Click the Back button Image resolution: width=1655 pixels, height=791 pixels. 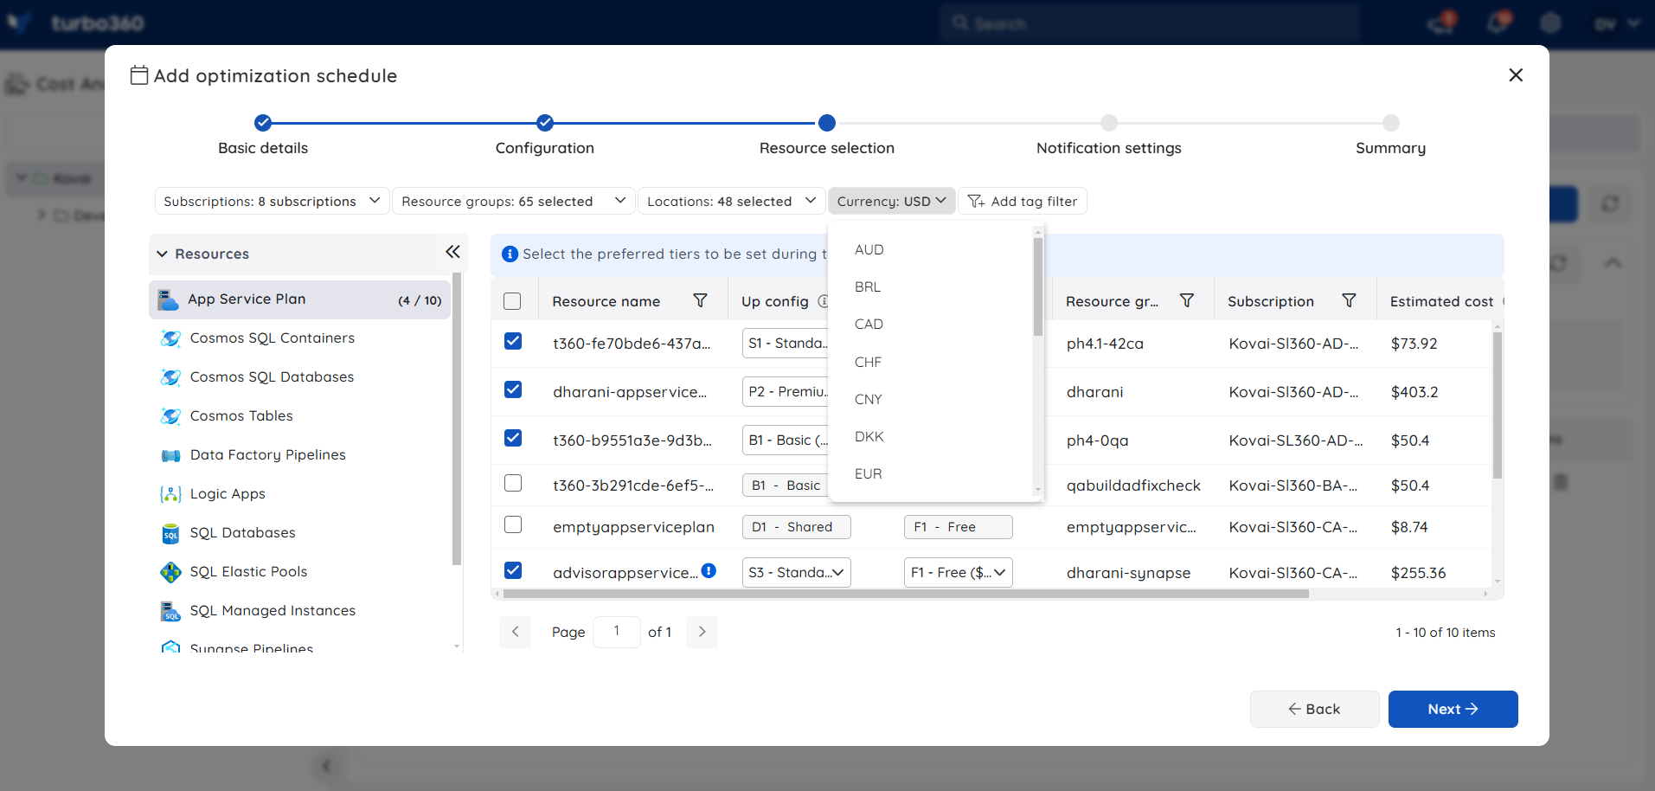point(1314,709)
